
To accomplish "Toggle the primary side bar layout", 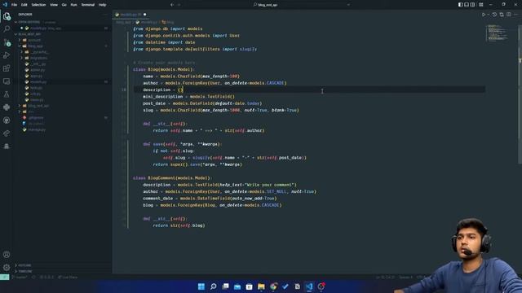I will 460,5.
